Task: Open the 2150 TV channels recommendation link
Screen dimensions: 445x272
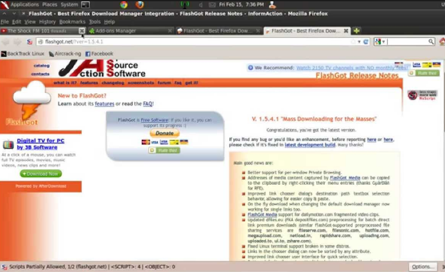Action: 351,68
